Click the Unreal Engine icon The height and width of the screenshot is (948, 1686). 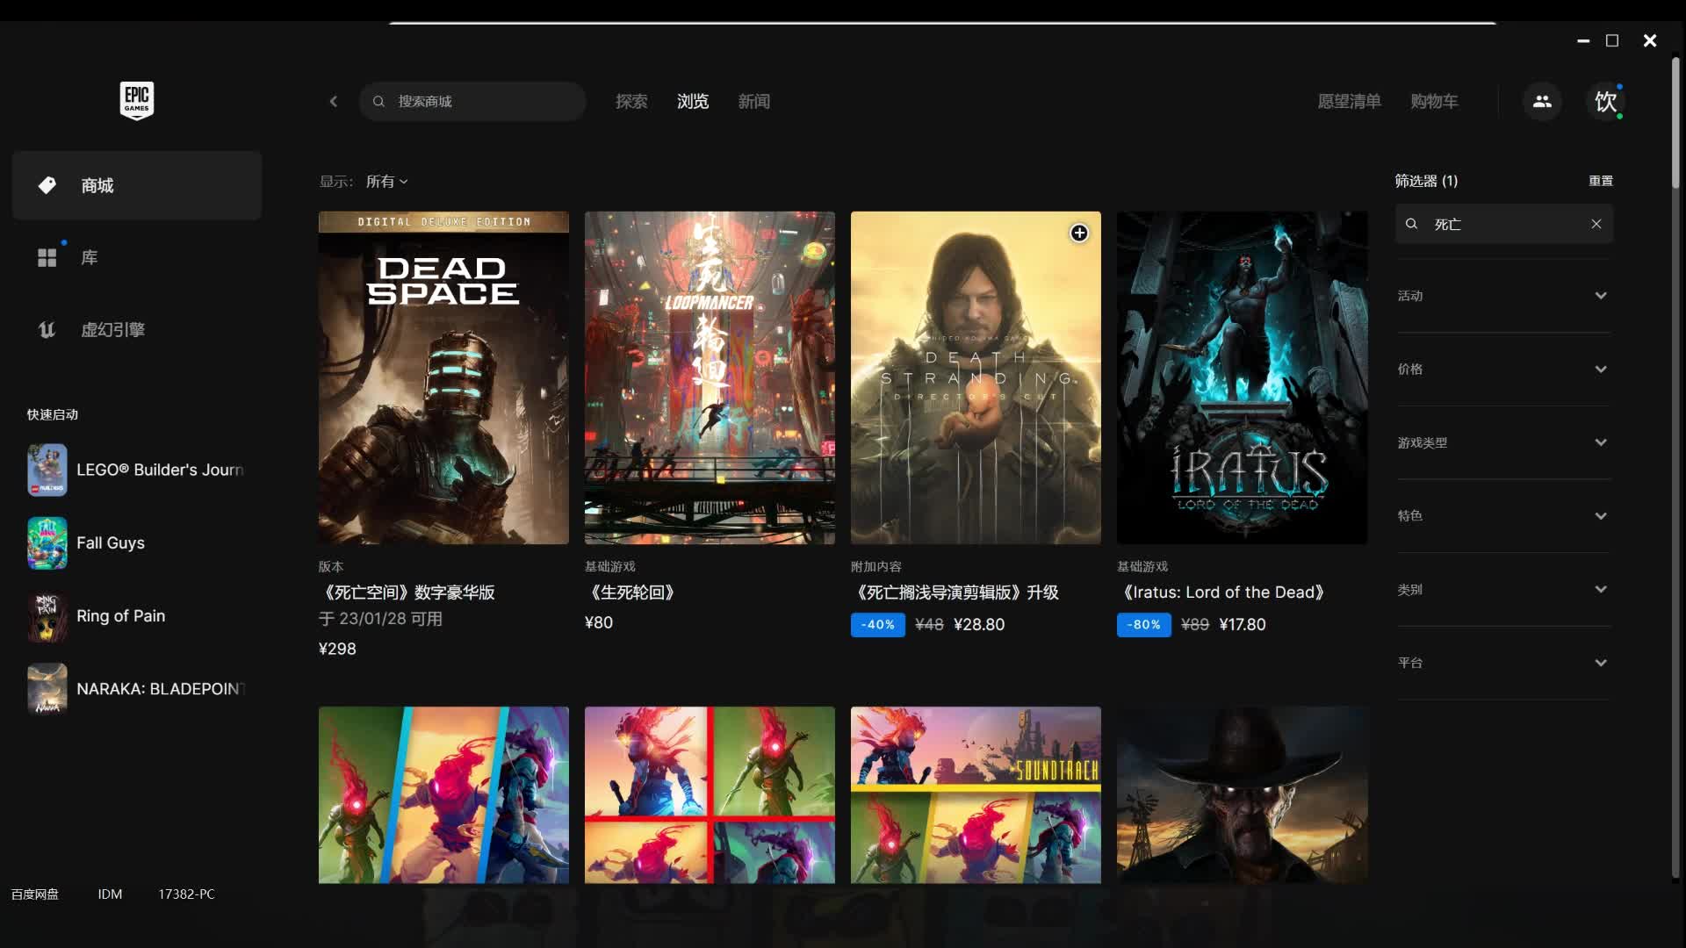tap(47, 329)
